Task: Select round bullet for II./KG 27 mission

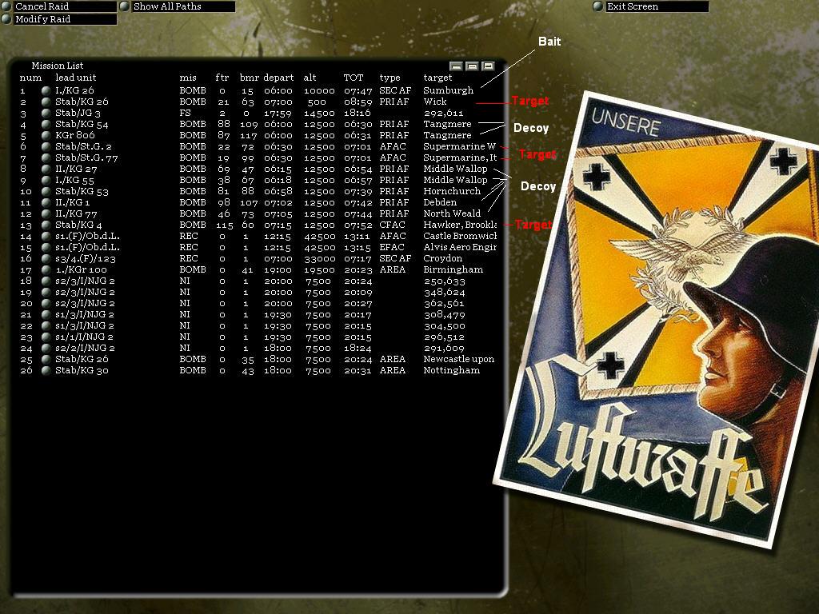Action: tap(46, 169)
